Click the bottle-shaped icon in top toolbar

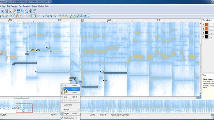coord(26,11)
